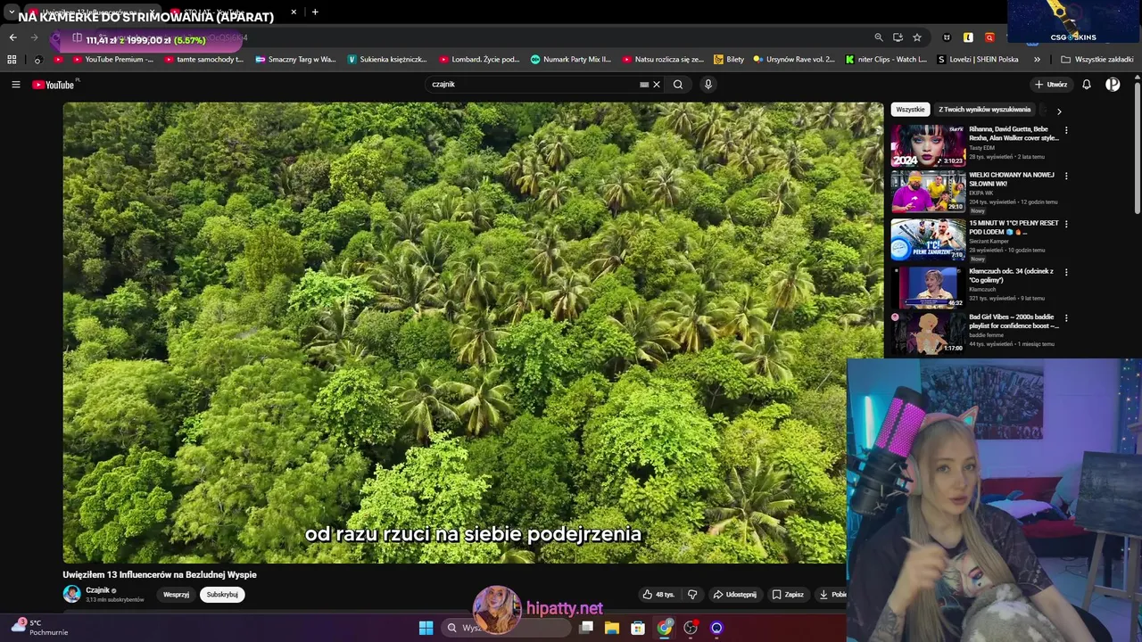Image resolution: width=1142 pixels, height=642 pixels.
Task: Open the on-screen keyboard icon in search
Action: (x=644, y=85)
